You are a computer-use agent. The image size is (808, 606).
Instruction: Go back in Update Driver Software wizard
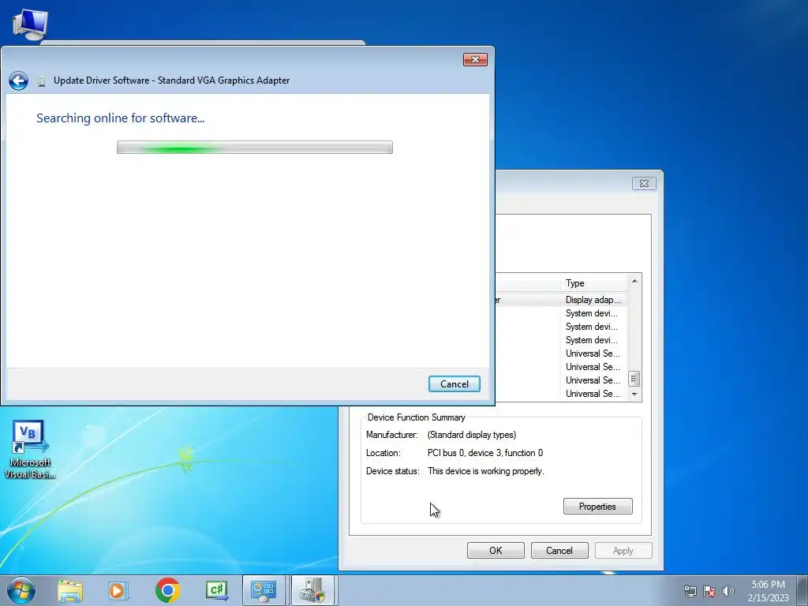19,81
